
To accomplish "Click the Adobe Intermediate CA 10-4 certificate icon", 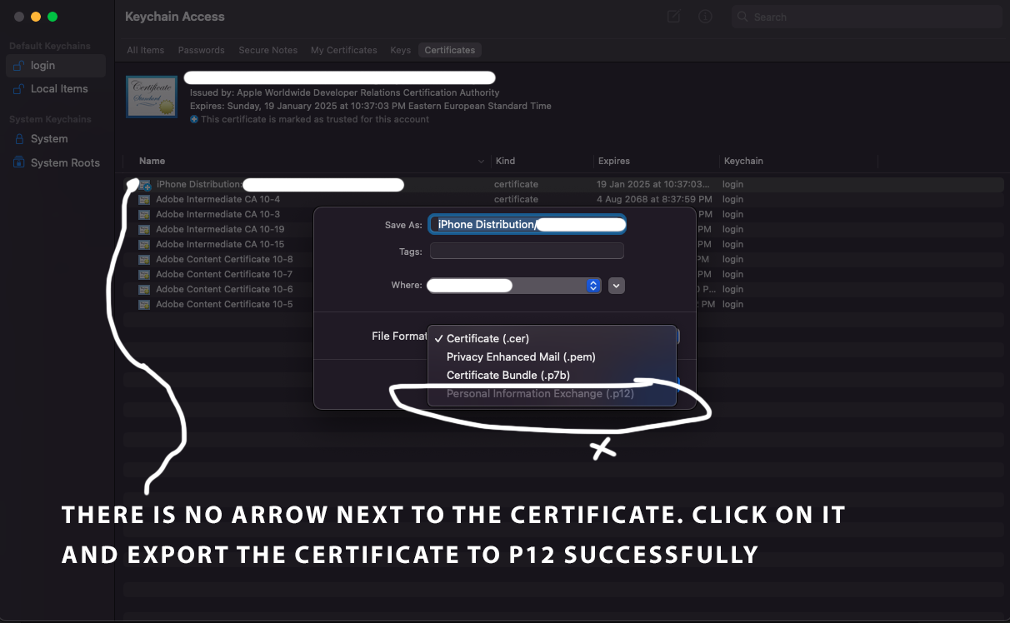I will click(x=144, y=200).
